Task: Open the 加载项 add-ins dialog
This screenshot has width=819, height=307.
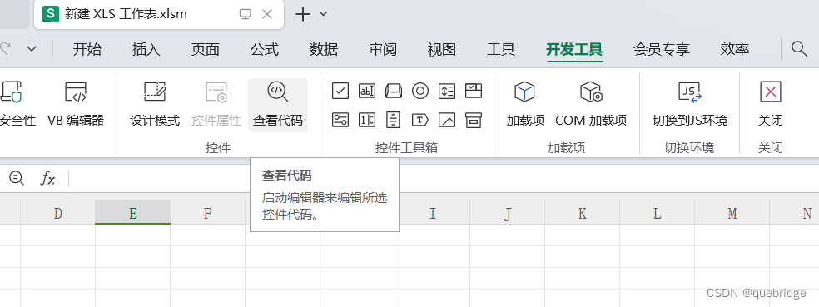Action: (525, 105)
